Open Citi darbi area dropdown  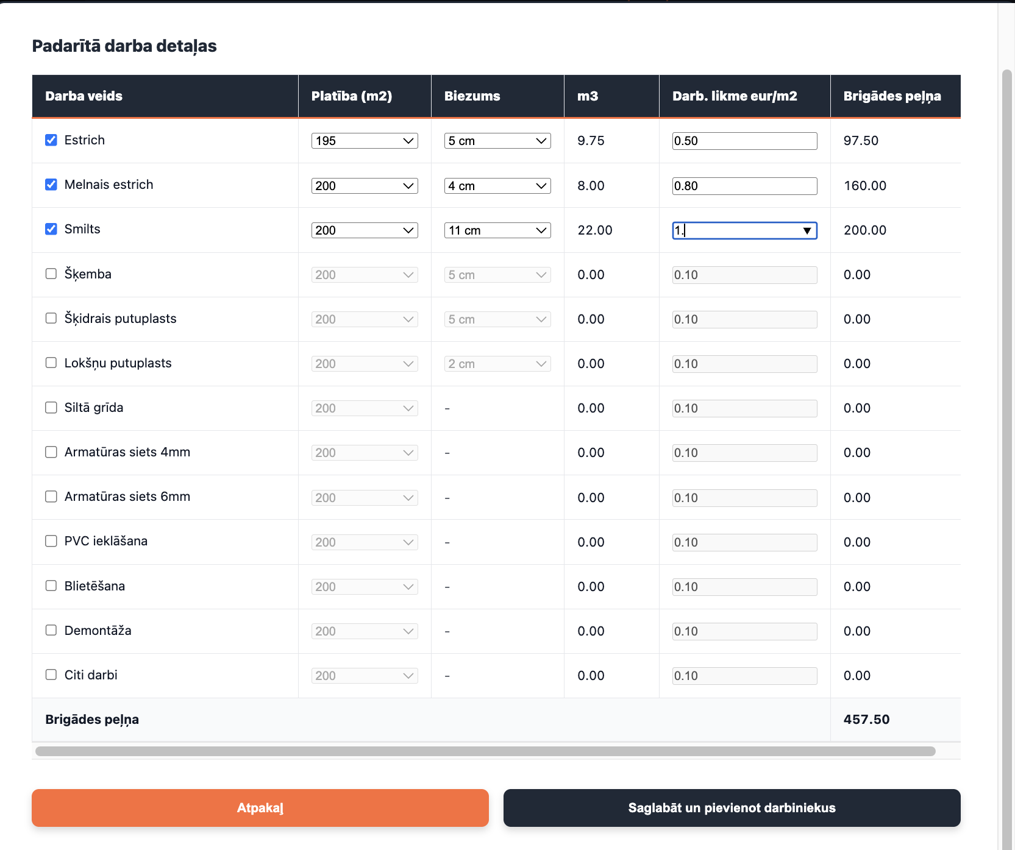click(x=365, y=676)
